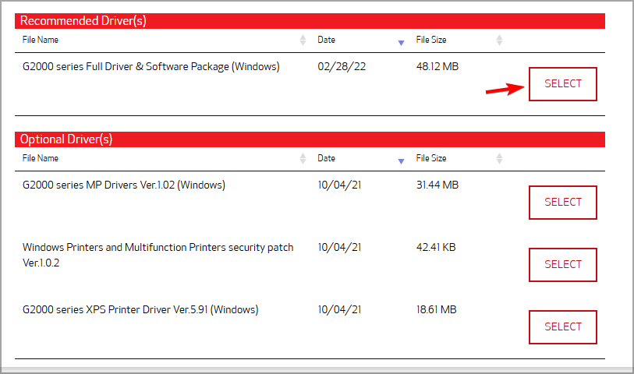Click the Windows Printers security patch file name

158,248
